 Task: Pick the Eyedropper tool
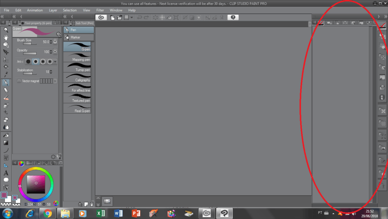(x=6, y=75)
